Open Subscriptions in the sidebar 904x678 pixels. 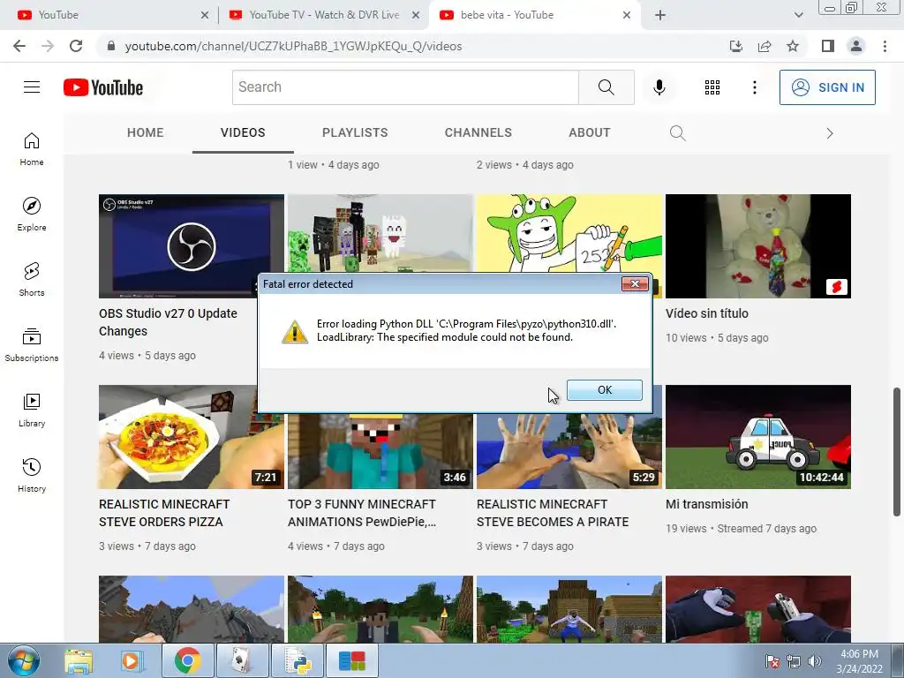pos(32,345)
